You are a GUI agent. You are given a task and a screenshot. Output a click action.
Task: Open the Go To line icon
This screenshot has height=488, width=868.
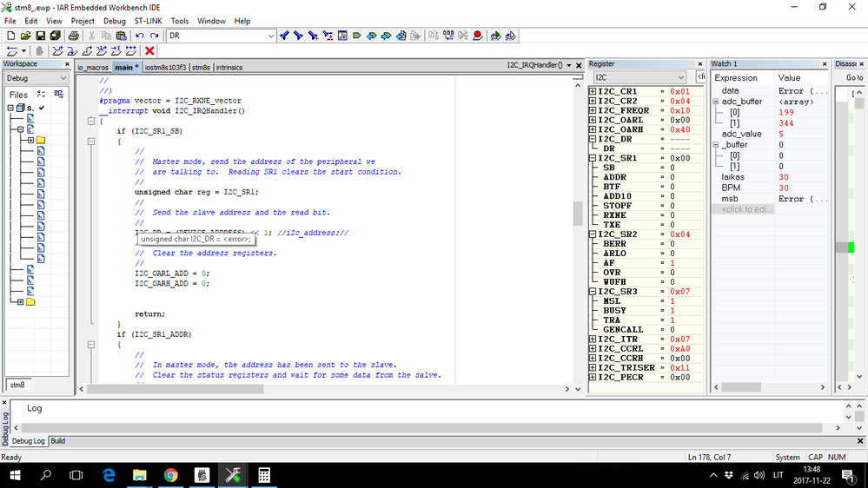pos(342,36)
